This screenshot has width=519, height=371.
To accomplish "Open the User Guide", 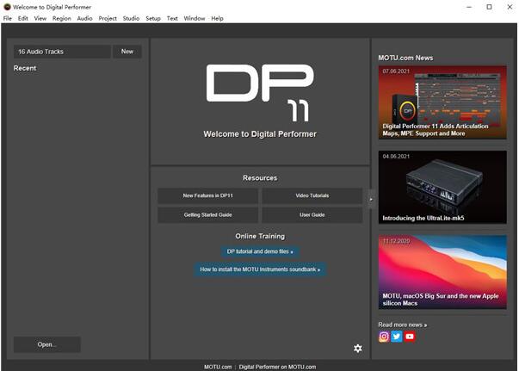I will 312,215.
